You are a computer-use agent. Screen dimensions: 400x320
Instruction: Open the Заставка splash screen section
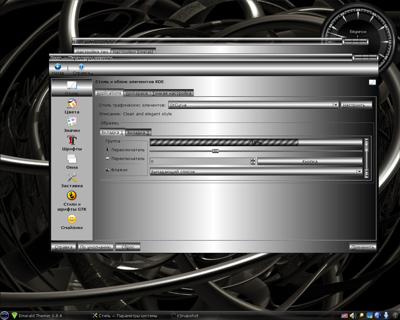(x=72, y=180)
